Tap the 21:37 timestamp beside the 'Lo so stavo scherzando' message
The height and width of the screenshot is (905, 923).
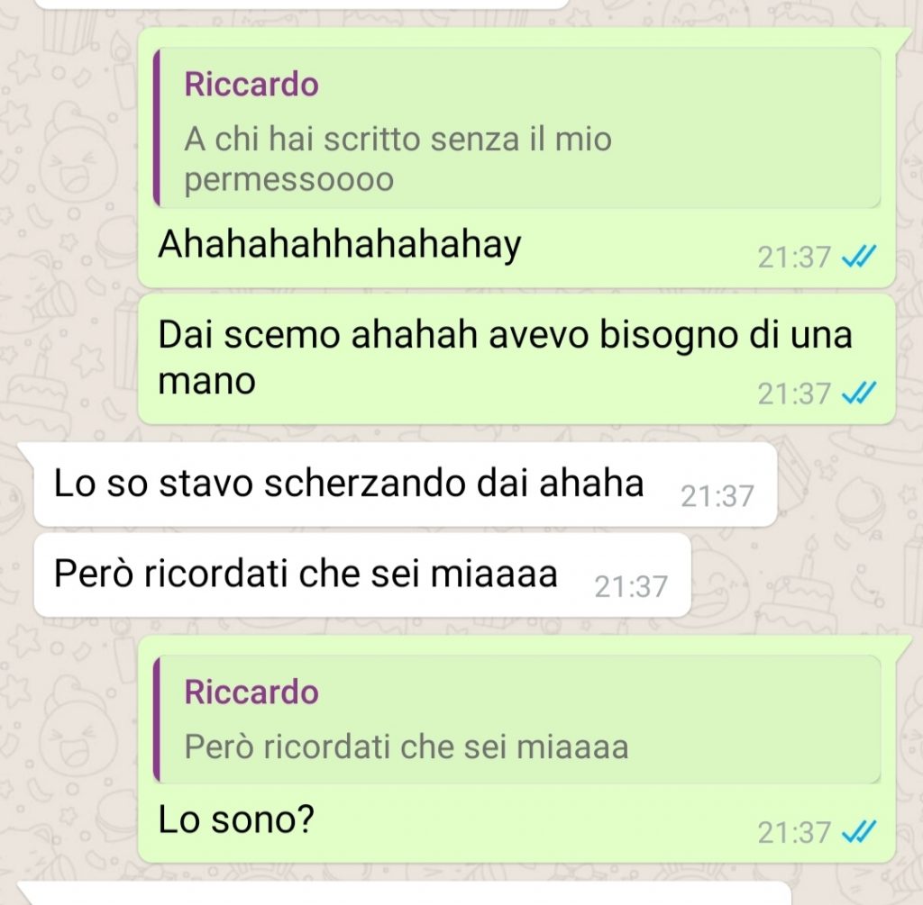point(717,496)
